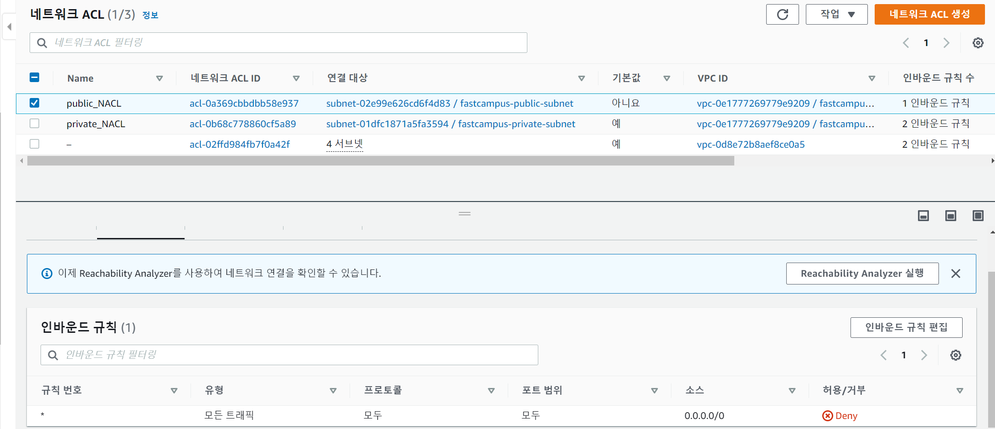Go to previous page of network ACLs
The width and height of the screenshot is (995, 429).
[x=906, y=43]
